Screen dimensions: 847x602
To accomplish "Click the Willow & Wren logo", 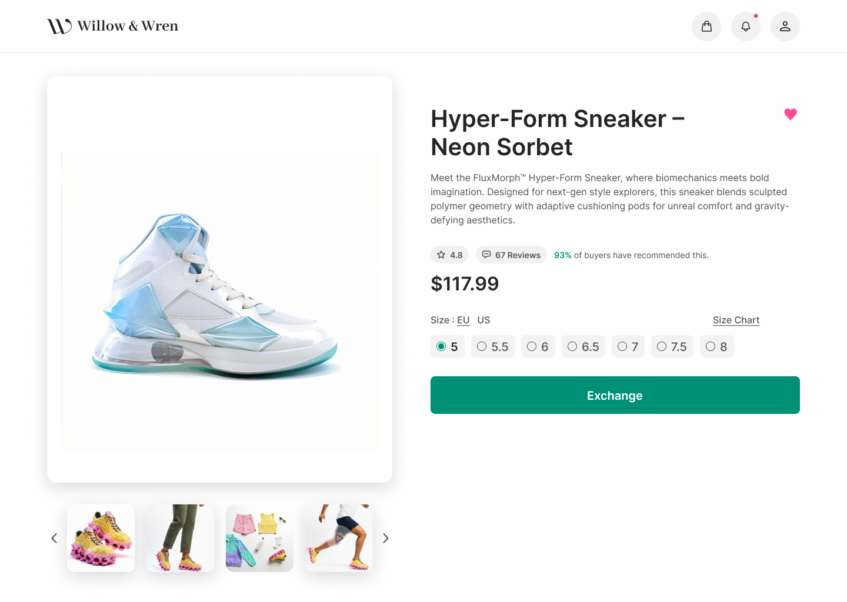I will (x=112, y=26).
